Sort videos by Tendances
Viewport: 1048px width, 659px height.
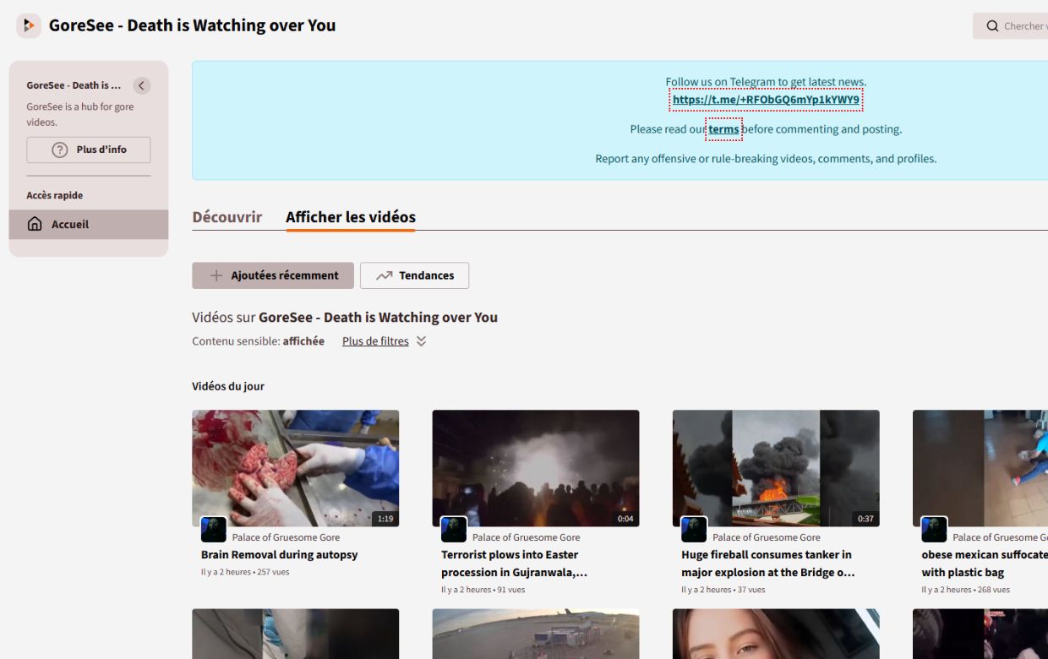pos(414,275)
